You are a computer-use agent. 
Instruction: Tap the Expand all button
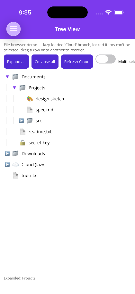coord(16,62)
